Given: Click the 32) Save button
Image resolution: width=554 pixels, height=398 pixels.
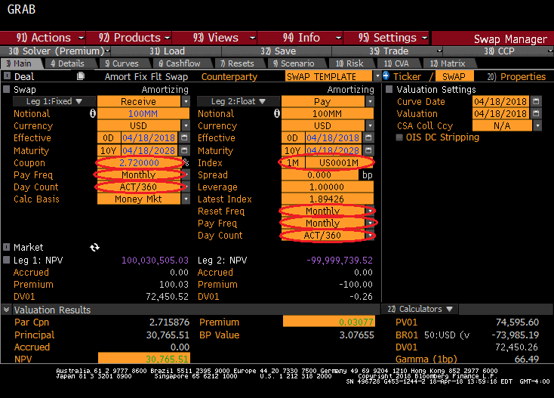Looking at the screenshot, I should (x=277, y=51).
